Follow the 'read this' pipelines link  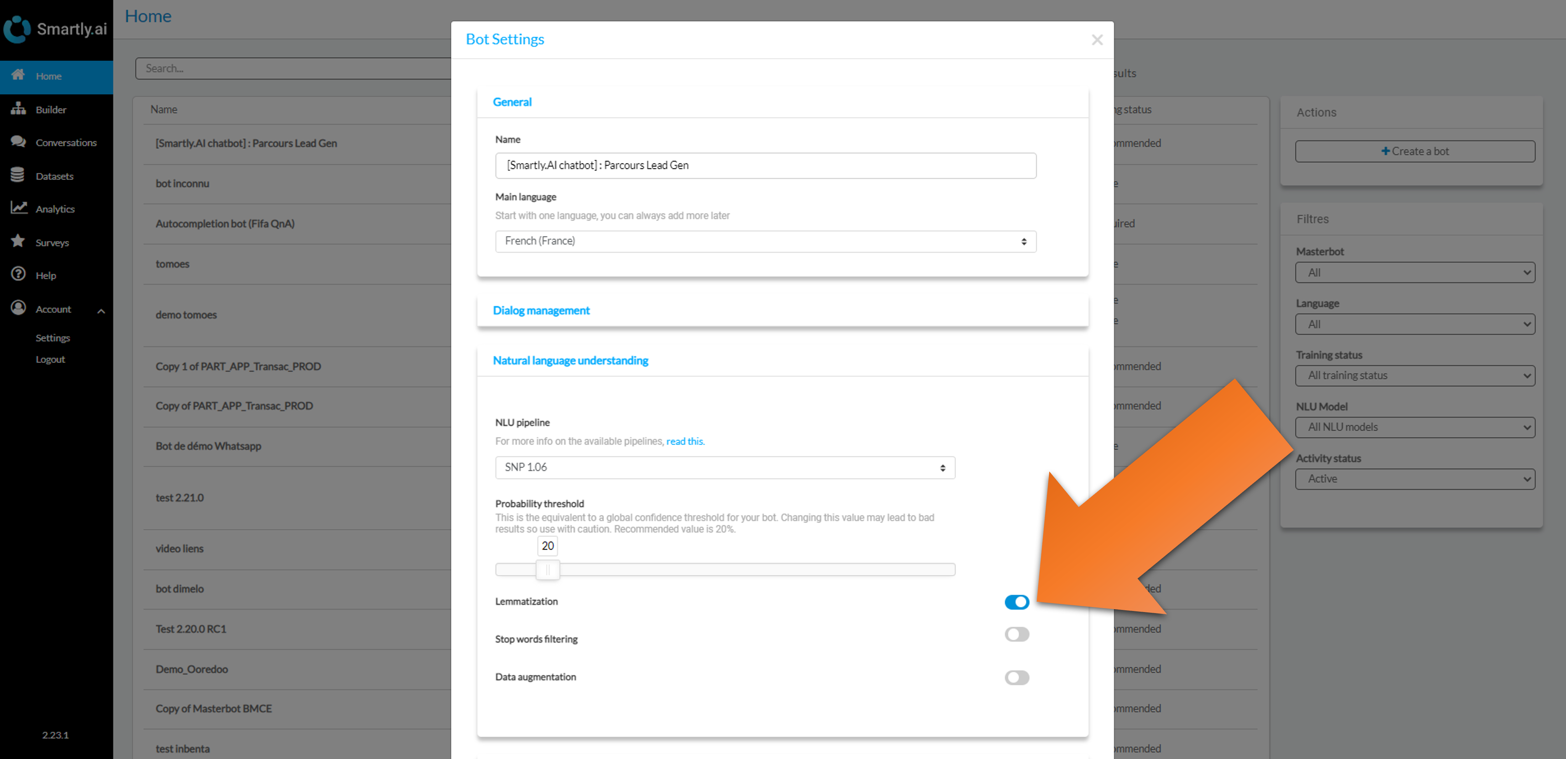685,441
